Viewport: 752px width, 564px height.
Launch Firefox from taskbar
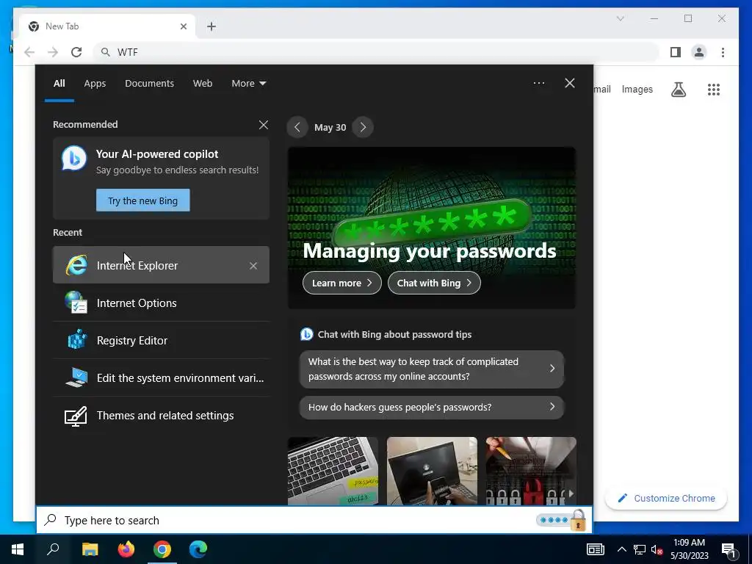(126, 549)
